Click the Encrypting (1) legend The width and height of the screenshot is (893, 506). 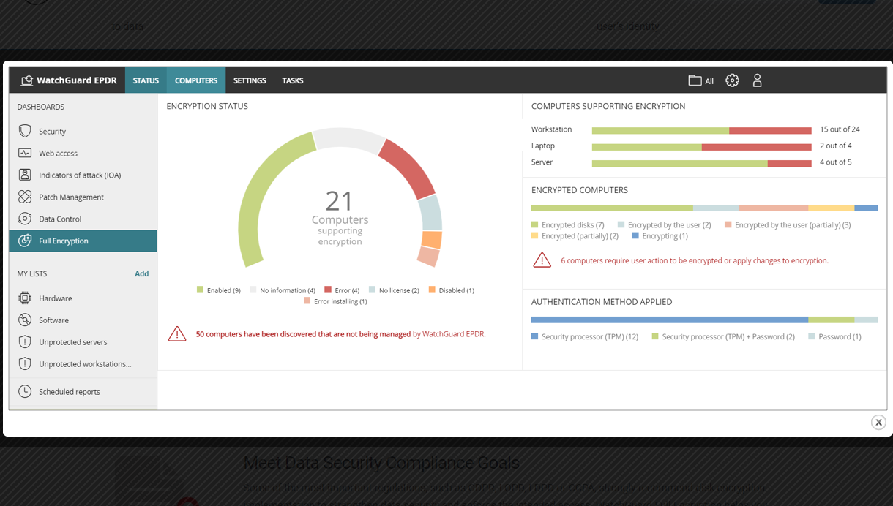click(660, 236)
